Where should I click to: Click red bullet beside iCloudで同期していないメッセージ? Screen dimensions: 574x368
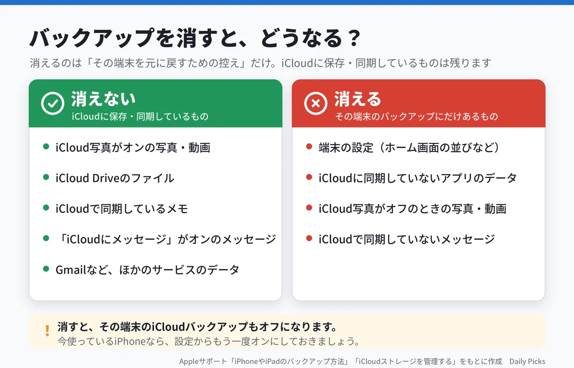point(309,238)
